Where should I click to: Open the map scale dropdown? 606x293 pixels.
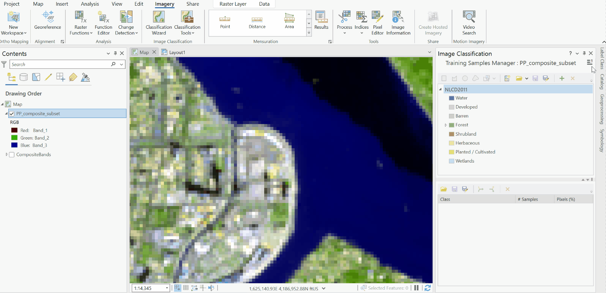pos(167,288)
